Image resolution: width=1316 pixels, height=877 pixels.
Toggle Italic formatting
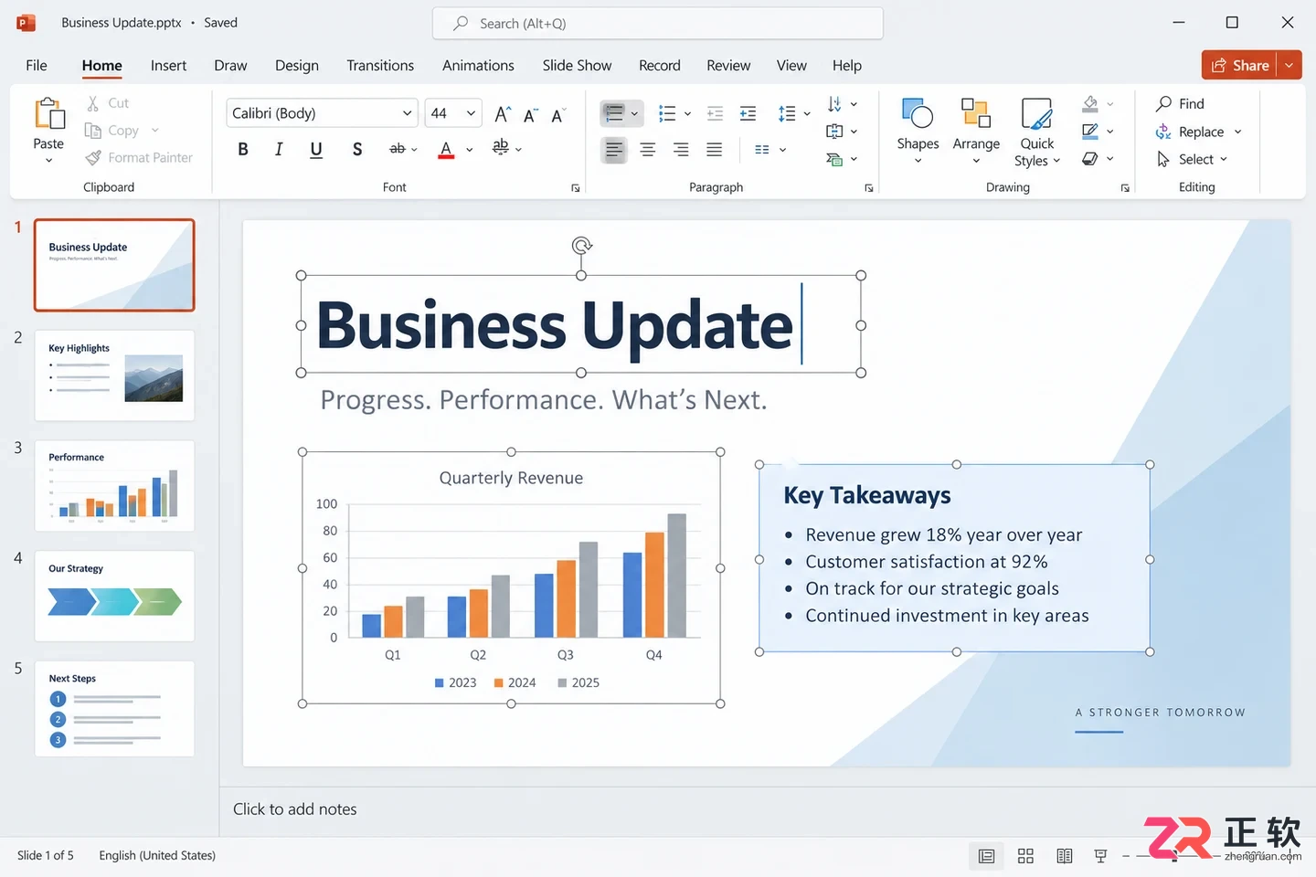tap(279, 149)
